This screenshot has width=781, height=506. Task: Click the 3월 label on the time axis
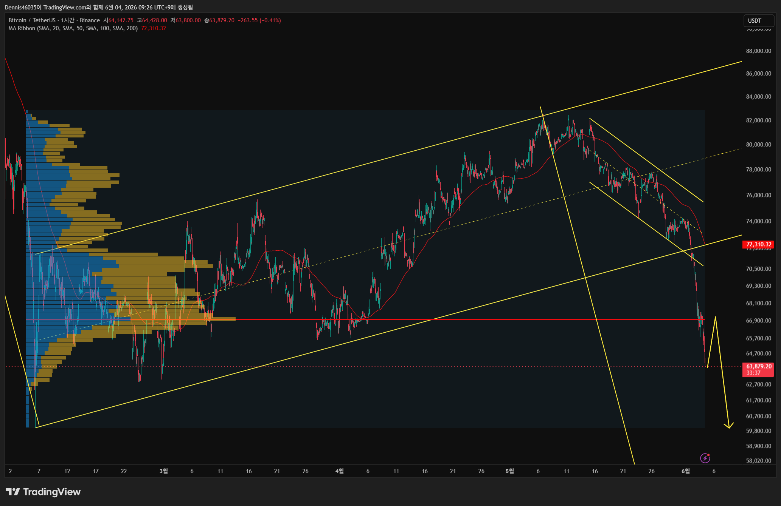164,471
